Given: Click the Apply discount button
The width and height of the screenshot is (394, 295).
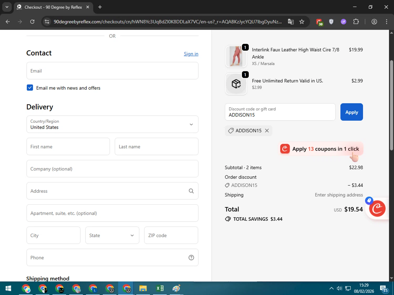Looking at the screenshot, I should point(351,112).
